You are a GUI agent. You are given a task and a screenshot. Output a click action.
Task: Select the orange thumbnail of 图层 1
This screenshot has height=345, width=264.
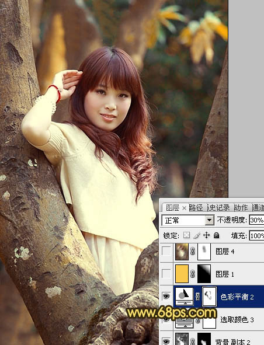click(x=182, y=274)
